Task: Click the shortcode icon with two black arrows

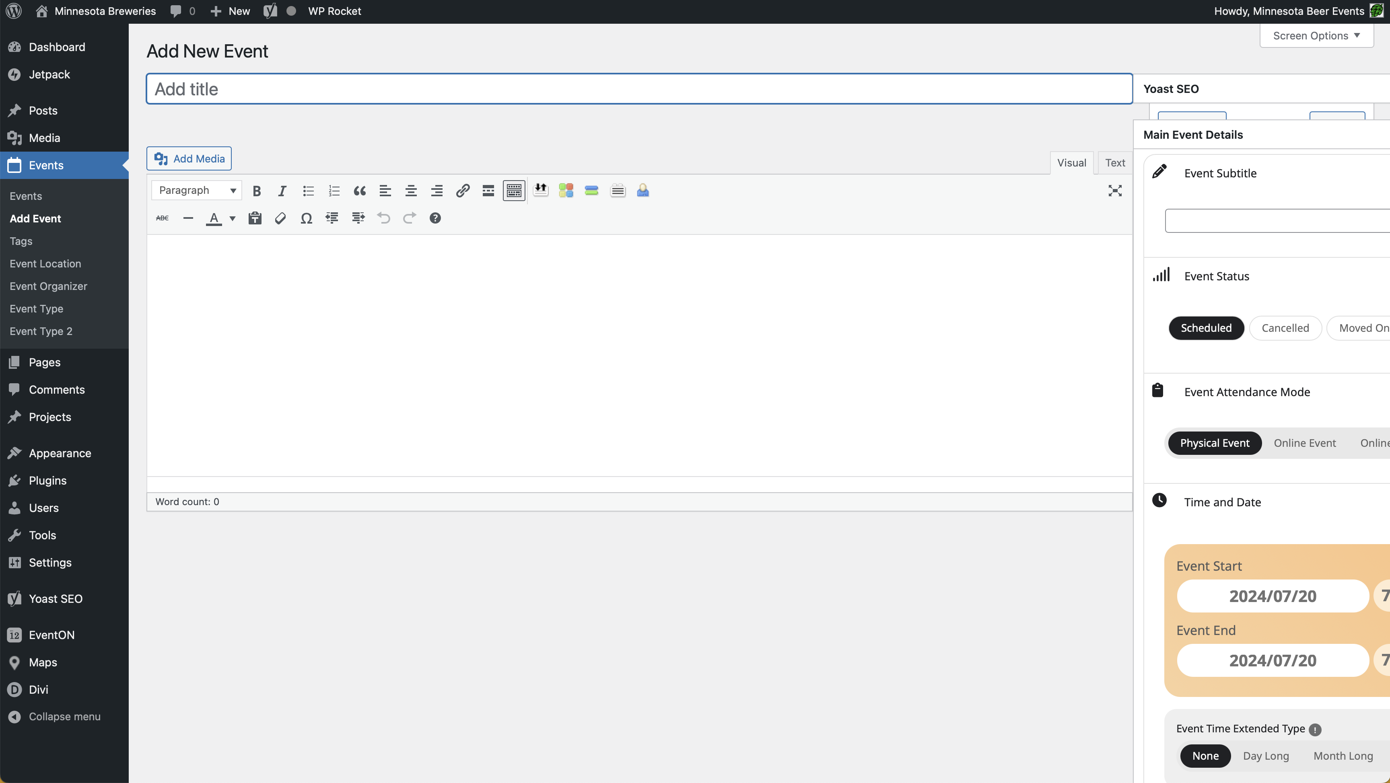Action: (540, 190)
